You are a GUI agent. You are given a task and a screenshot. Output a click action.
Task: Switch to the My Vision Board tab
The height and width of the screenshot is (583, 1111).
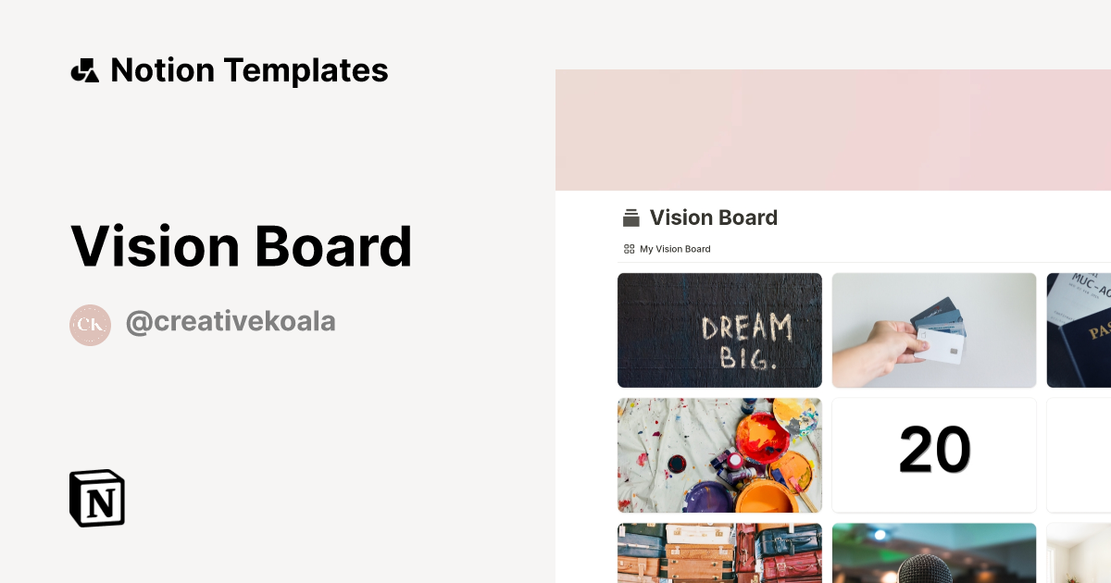coord(675,249)
